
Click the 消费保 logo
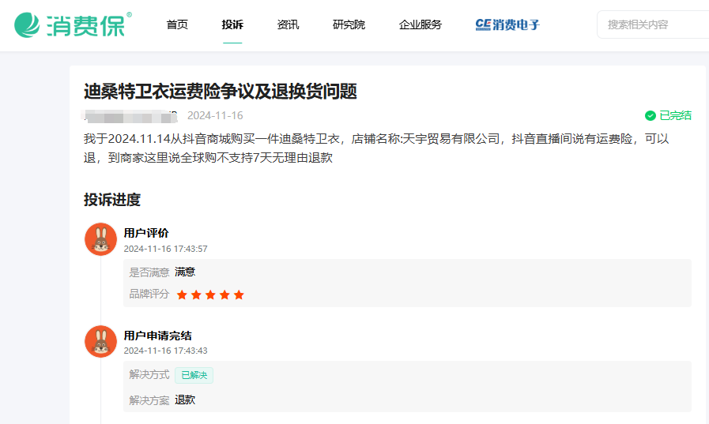coord(73,24)
